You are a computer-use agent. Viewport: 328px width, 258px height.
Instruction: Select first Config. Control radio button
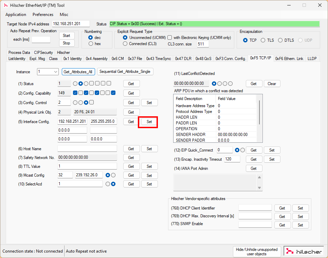pyautogui.click(x=75, y=103)
